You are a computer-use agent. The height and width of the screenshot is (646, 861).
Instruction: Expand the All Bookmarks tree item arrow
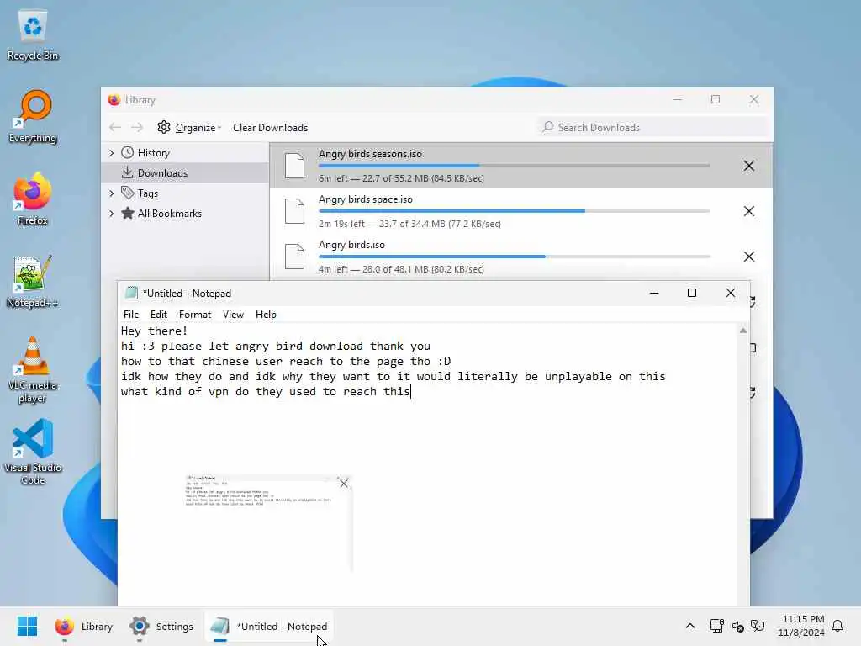pos(112,214)
